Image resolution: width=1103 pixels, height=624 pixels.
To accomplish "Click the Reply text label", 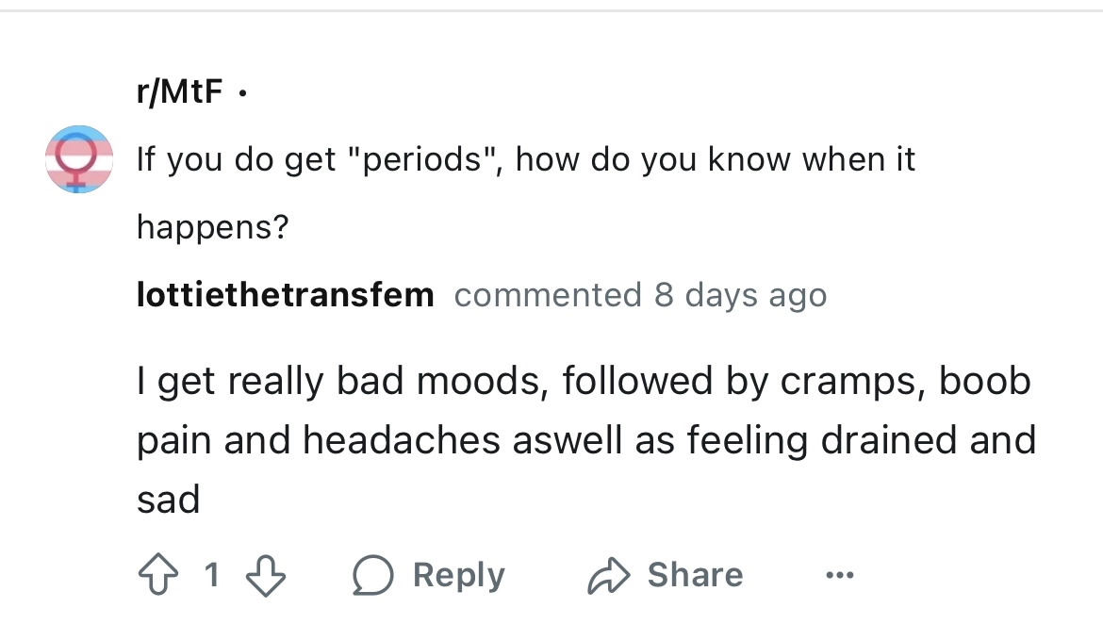I will pos(458,575).
